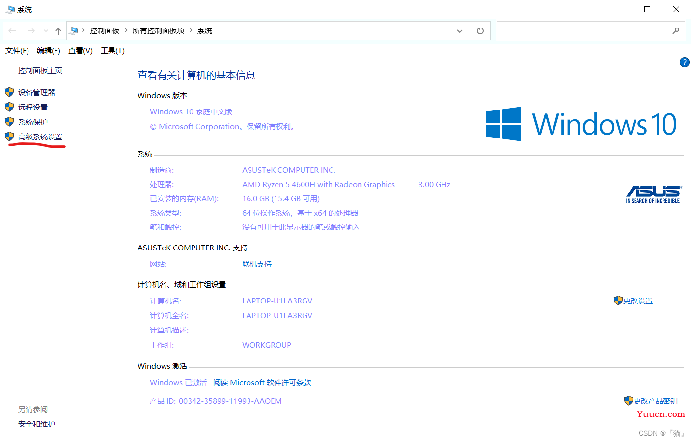Open the 编辑(E) menu
Screen dimensions: 691x441
[x=49, y=50]
